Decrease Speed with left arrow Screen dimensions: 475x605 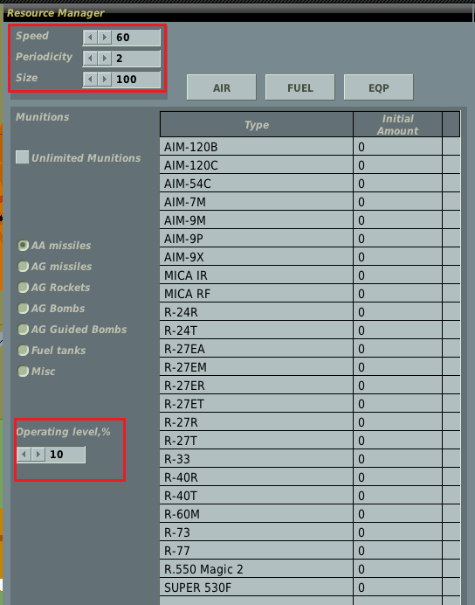point(90,38)
